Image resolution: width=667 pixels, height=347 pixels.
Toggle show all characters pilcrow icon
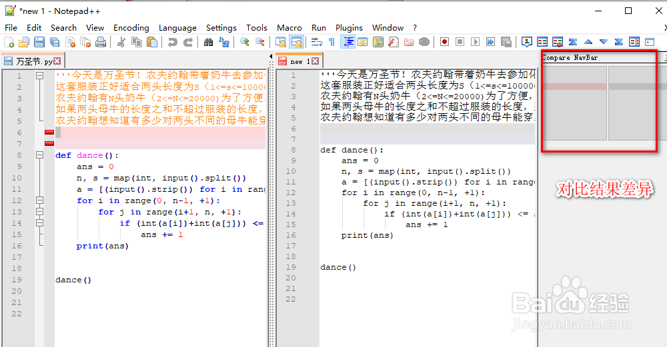331,41
